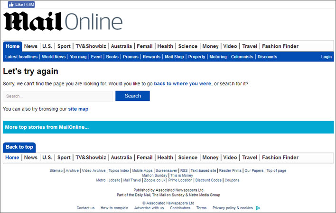
Task: Open the Reader Prints footer link
Action: click(230, 170)
